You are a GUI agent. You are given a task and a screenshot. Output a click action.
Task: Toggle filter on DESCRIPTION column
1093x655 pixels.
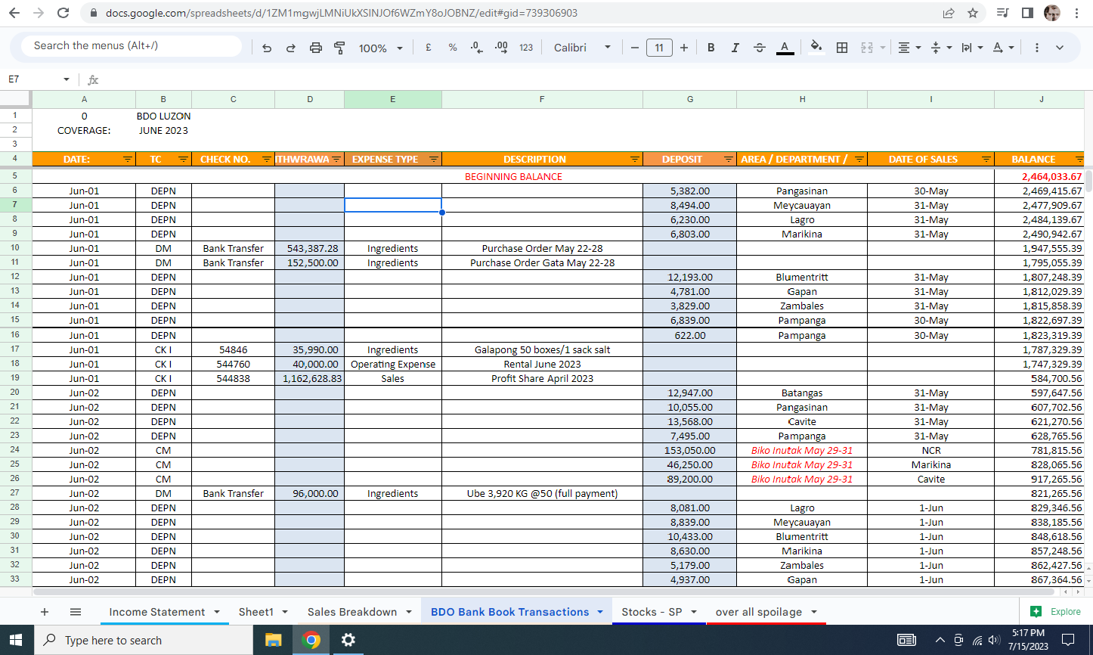635,159
